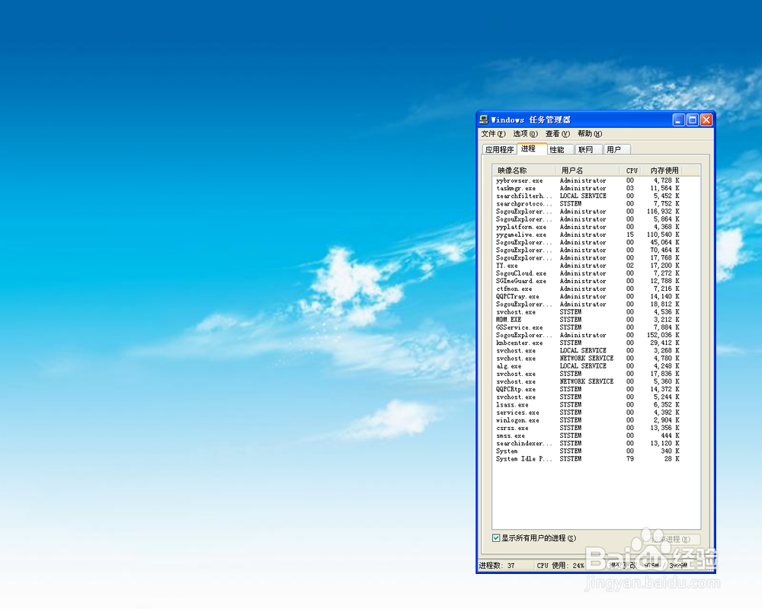The height and width of the screenshot is (609, 762).
Task: Select SogouExplorer row using 5,864 K
Action: coord(588,219)
